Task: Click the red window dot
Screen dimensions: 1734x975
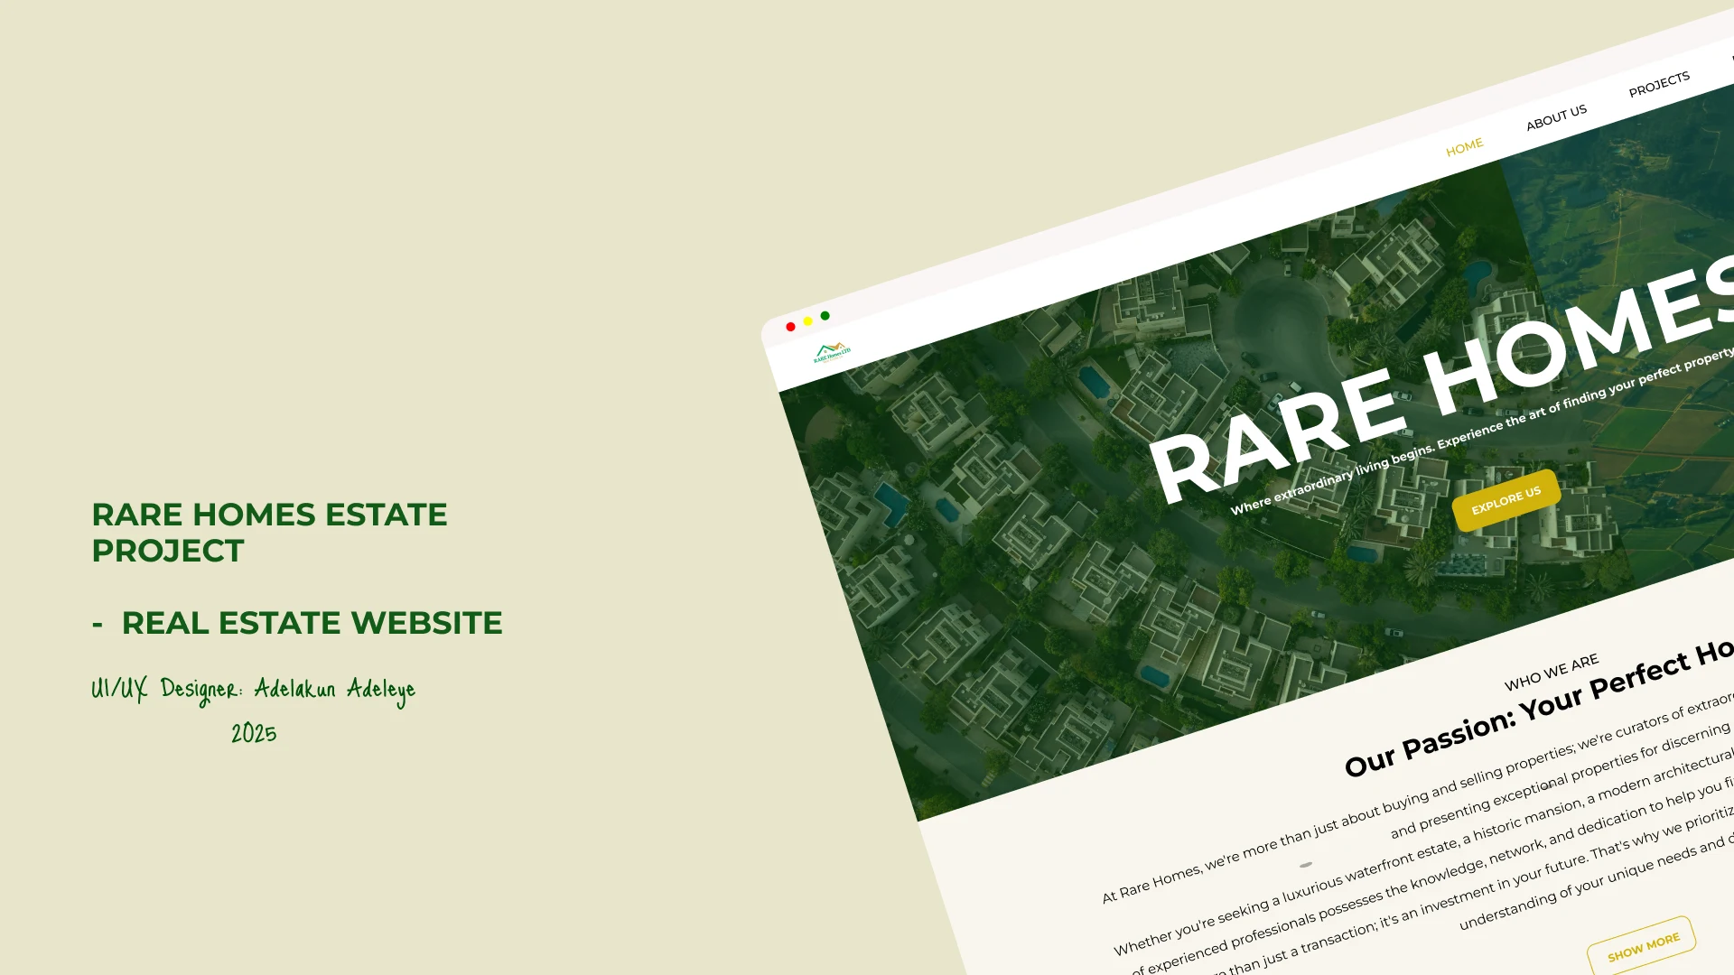Action: pos(790,327)
